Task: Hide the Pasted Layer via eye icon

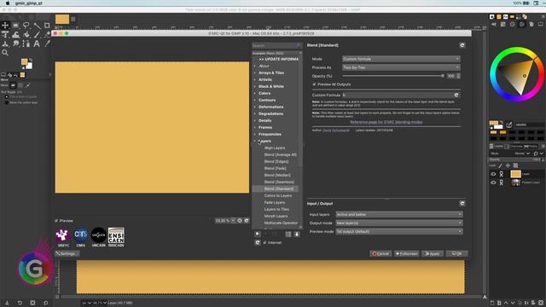Action: tap(493, 182)
